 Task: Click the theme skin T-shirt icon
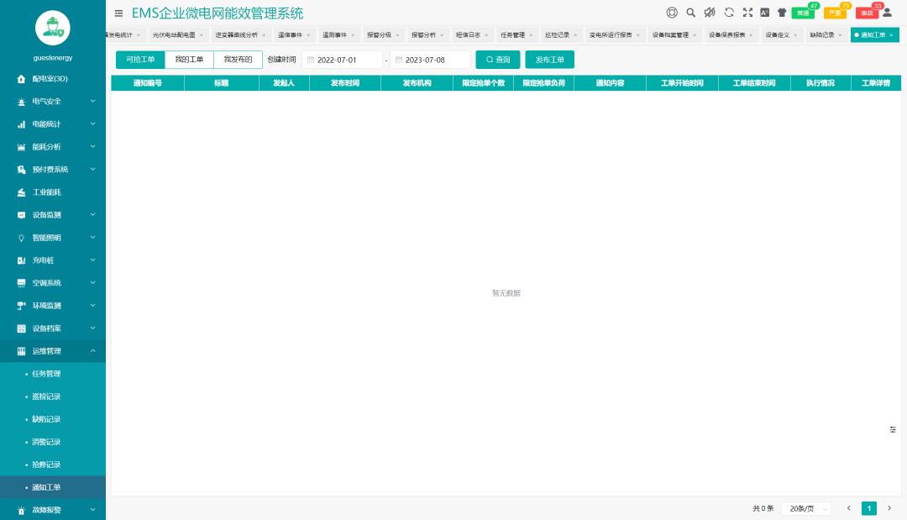click(783, 13)
